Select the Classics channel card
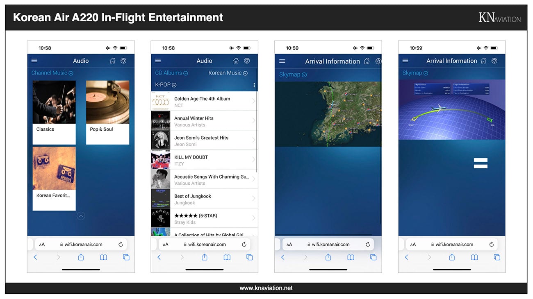The width and height of the screenshot is (533, 299). pos(54,112)
